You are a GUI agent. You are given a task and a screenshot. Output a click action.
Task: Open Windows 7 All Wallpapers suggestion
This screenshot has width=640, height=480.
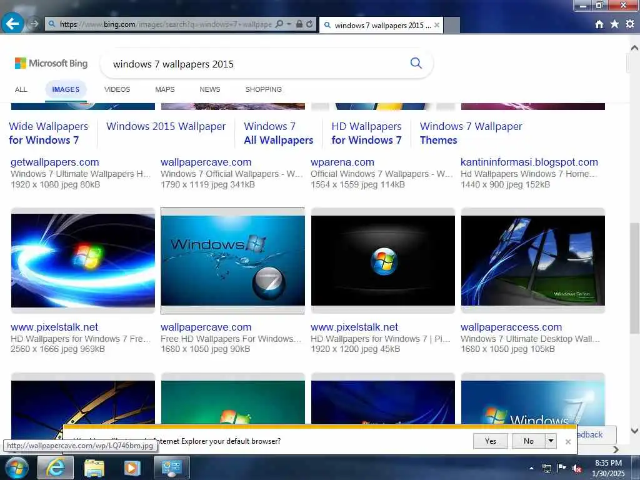click(x=278, y=133)
